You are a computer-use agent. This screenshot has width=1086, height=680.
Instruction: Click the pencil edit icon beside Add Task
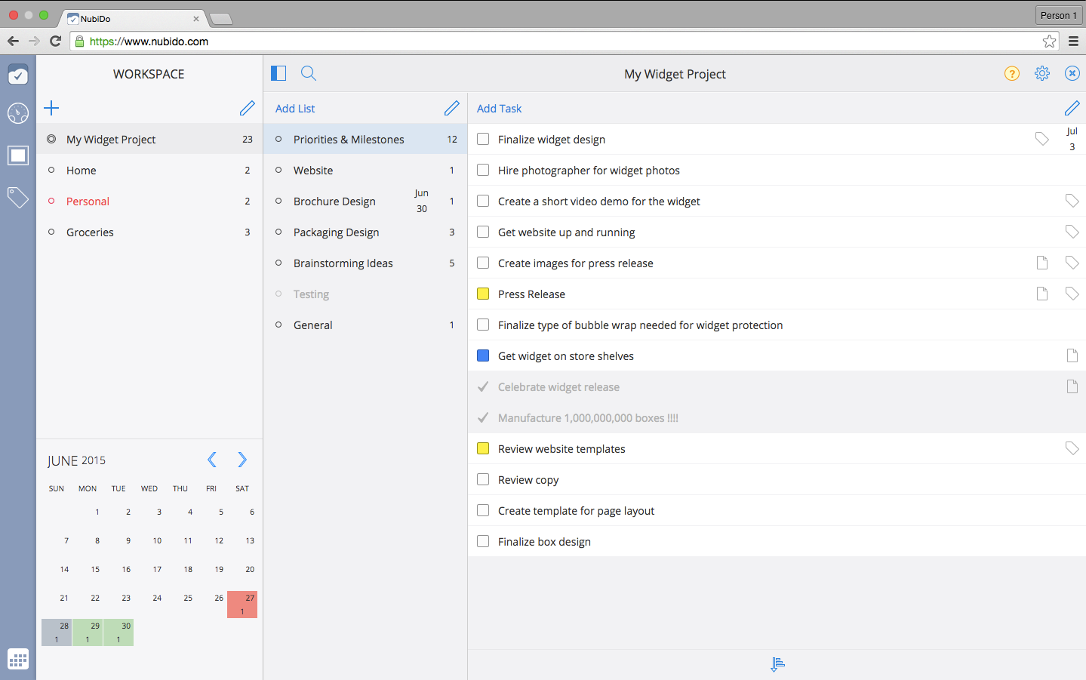[1072, 109]
